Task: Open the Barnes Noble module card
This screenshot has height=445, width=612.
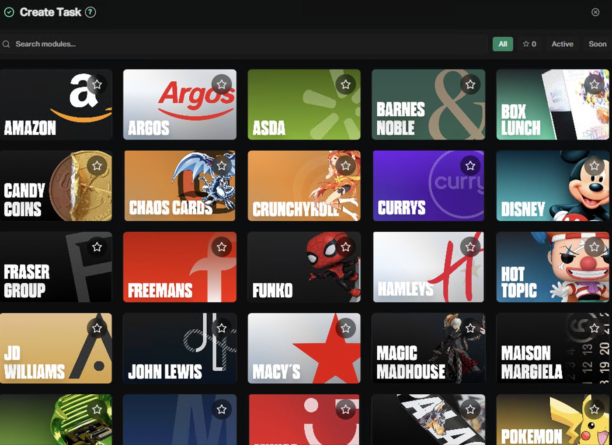Action: pyautogui.click(x=428, y=104)
